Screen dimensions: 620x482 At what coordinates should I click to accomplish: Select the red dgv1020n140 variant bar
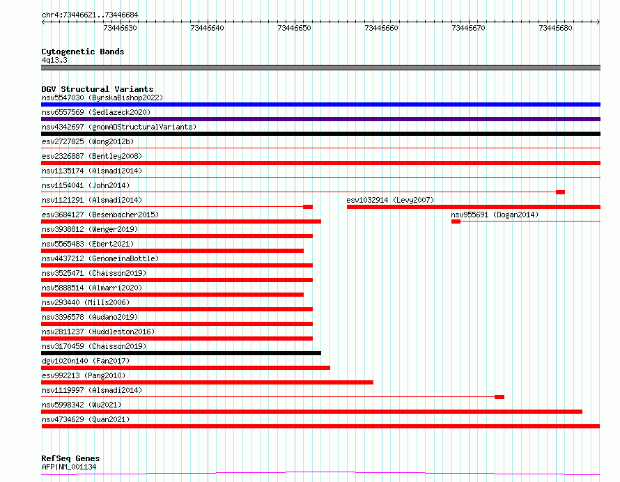coord(185,368)
